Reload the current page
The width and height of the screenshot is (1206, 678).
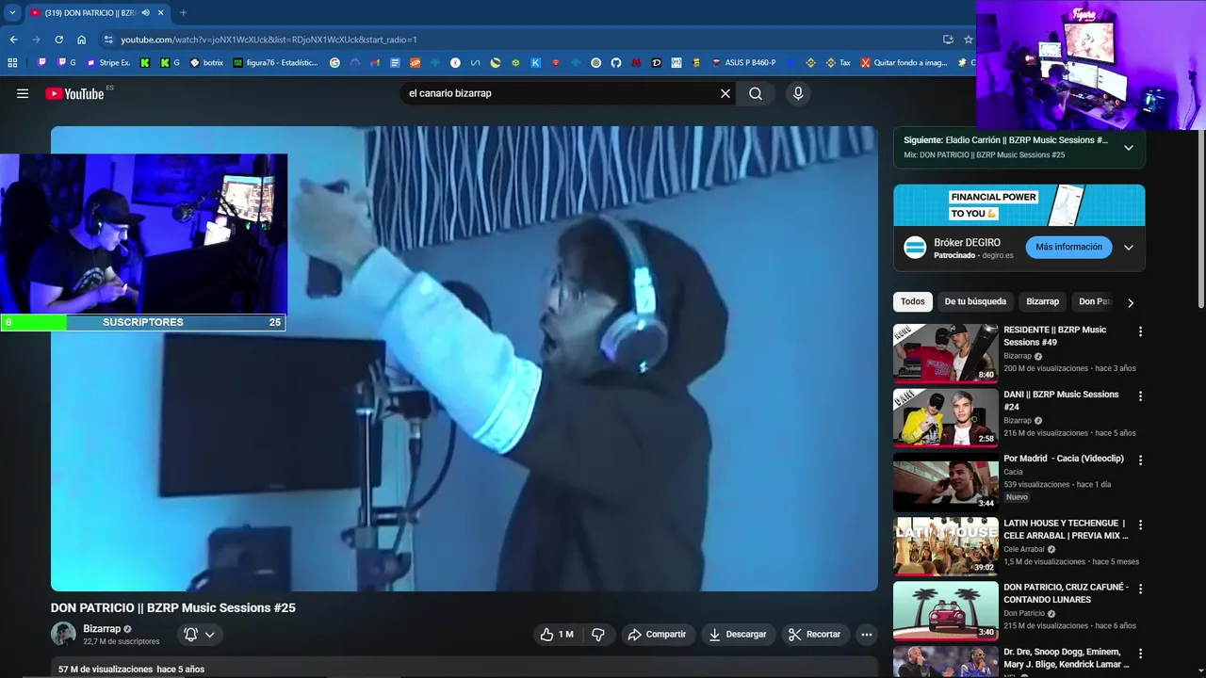click(58, 40)
